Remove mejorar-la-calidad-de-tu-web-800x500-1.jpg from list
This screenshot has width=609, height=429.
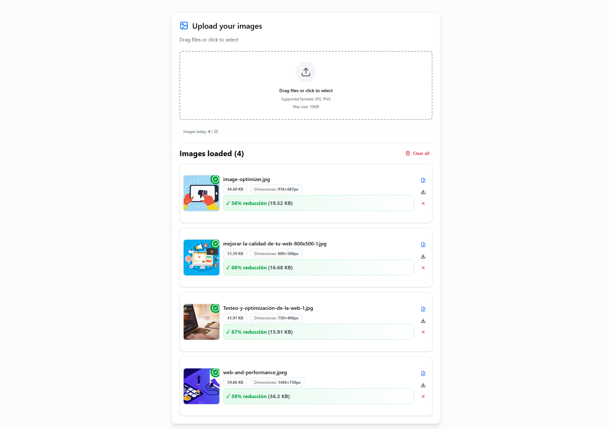tap(423, 268)
